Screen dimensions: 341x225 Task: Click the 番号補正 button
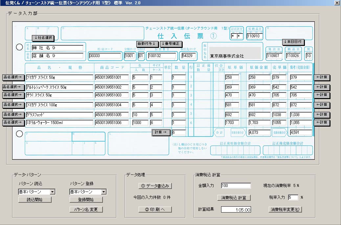tap(170, 44)
